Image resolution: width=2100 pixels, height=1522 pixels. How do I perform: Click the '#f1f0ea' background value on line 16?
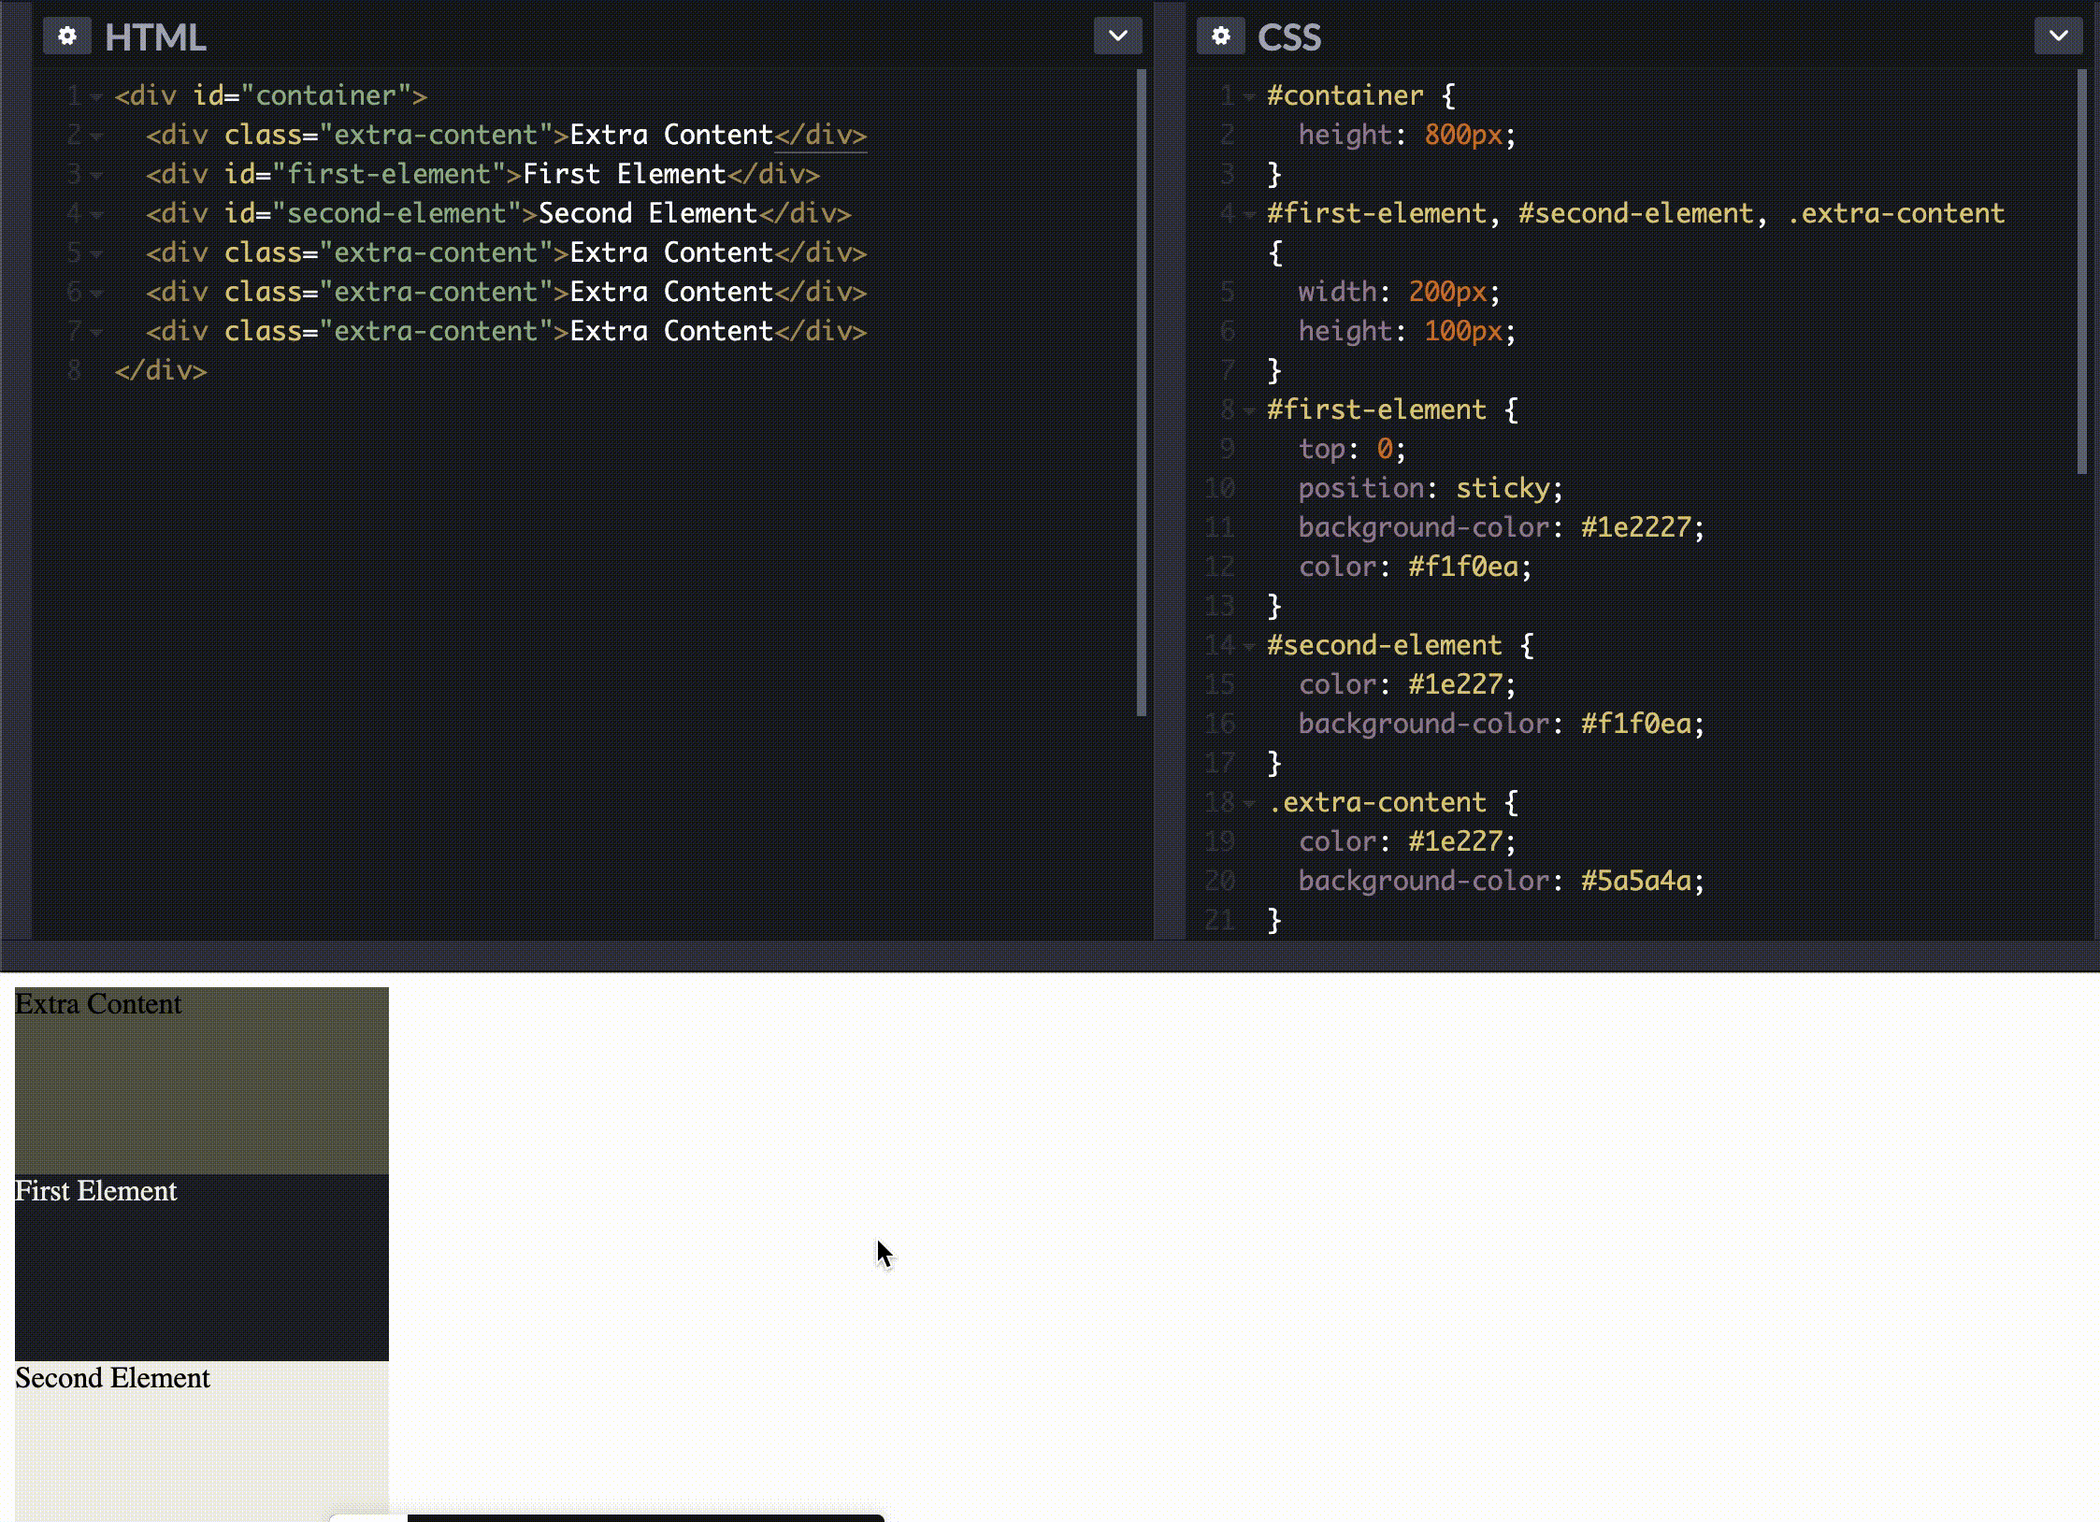(x=1636, y=724)
